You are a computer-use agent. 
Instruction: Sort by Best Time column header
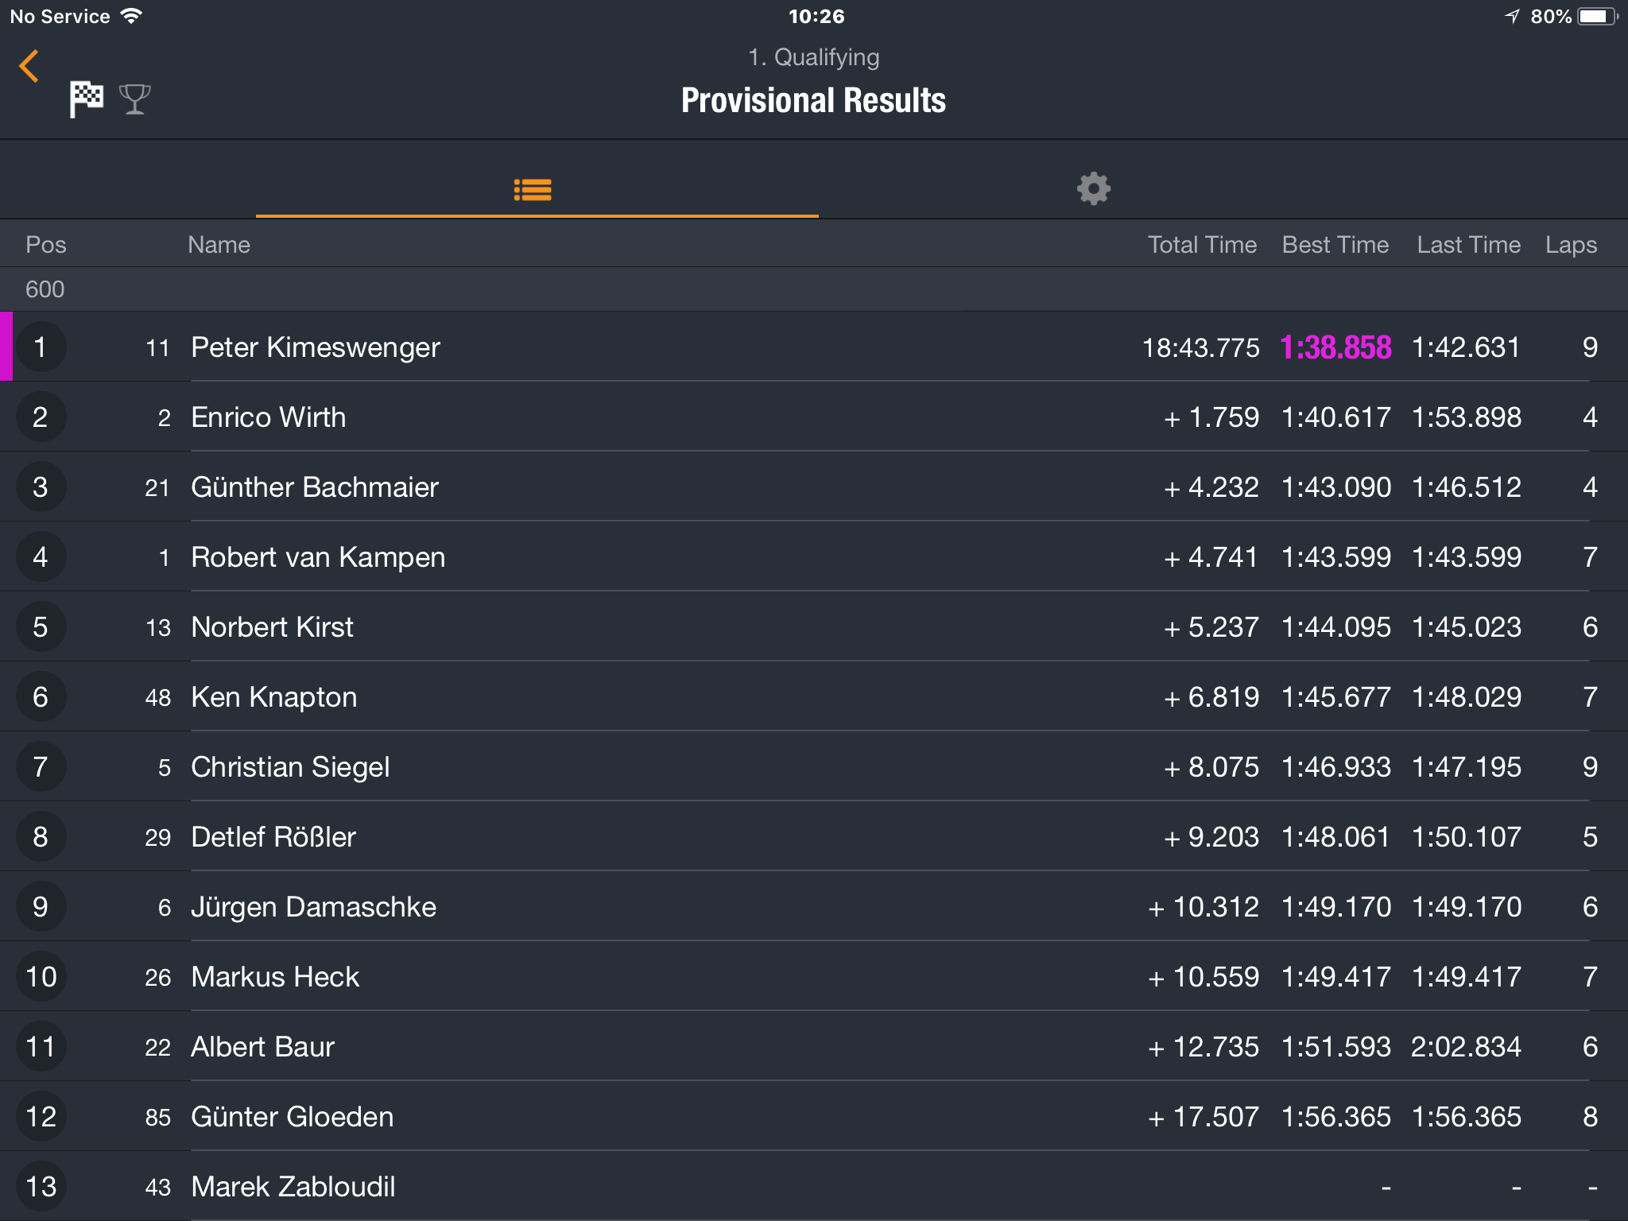[x=1335, y=245]
